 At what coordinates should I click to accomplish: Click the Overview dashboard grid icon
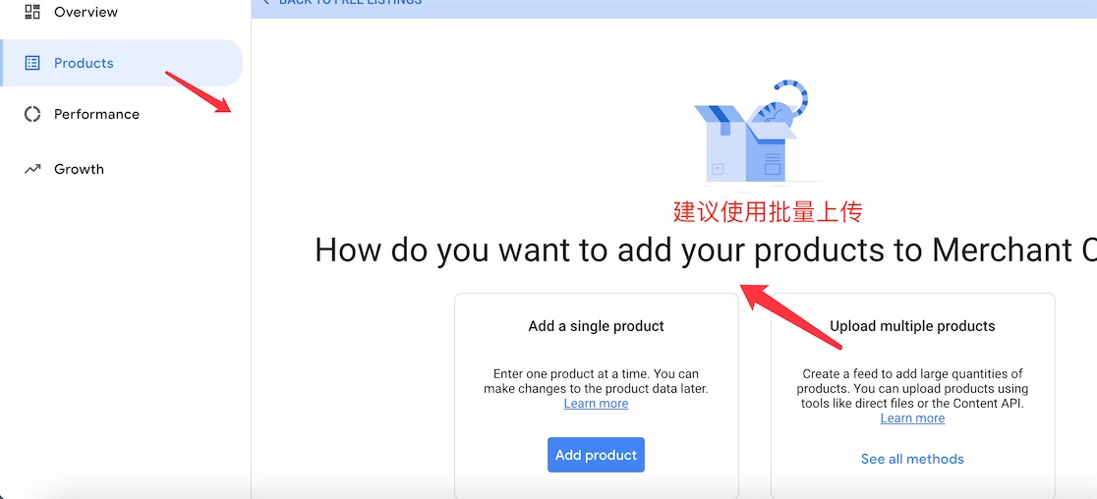pos(32,11)
